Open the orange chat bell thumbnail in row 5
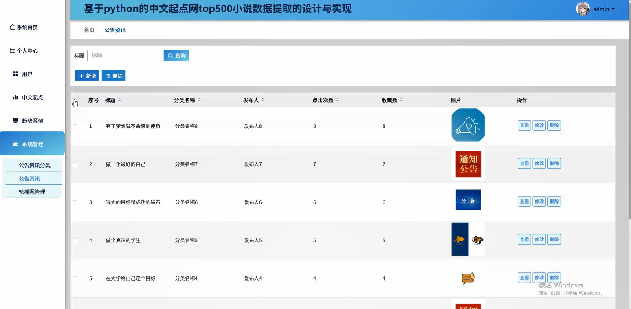The width and height of the screenshot is (631, 309). [x=468, y=278]
